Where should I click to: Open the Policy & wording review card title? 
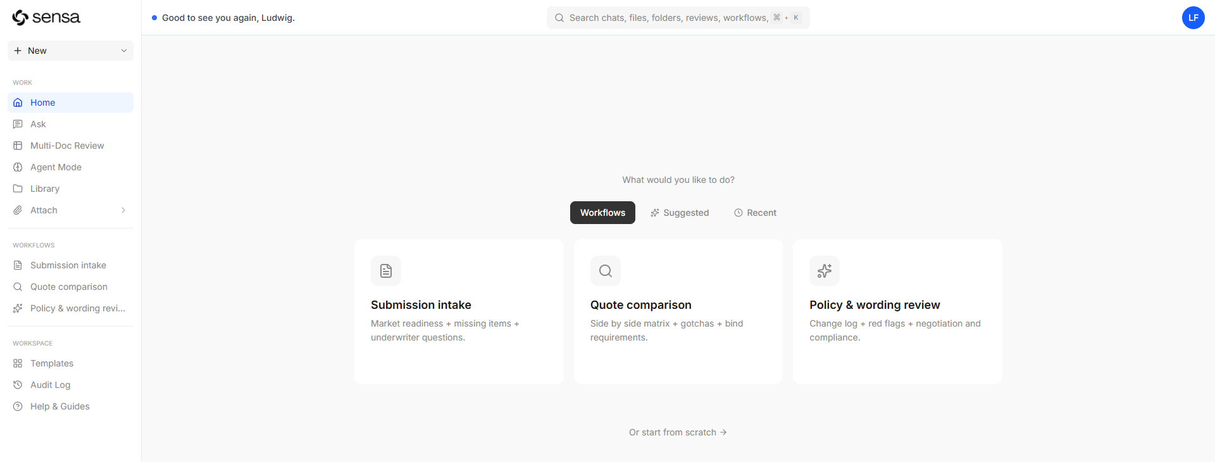tap(875, 305)
